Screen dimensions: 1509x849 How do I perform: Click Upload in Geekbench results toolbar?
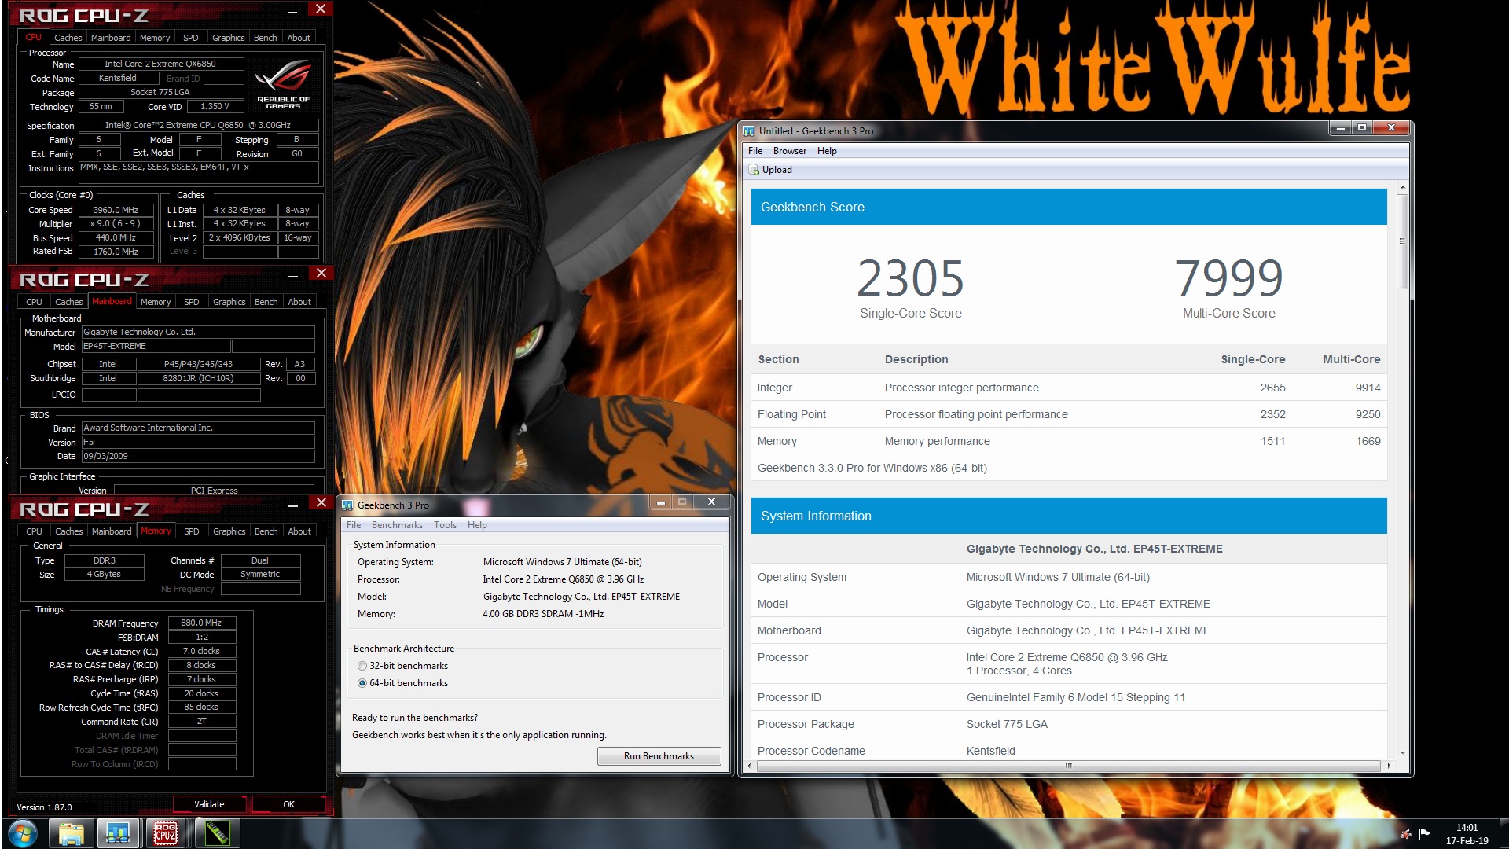coord(770,170)
